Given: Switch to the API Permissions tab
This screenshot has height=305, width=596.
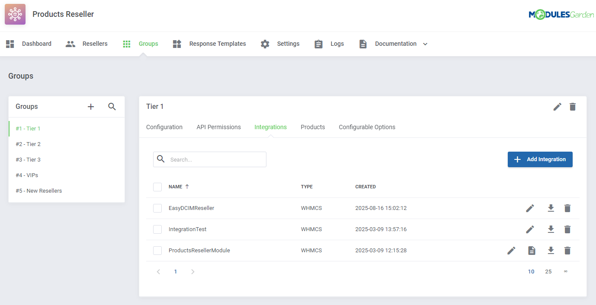Looking at the screenshot, I should (218, 127).
